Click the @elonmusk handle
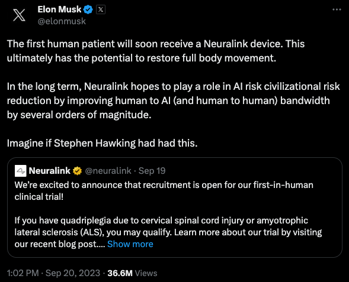This screenshot has height=282, width=349. 62,21
